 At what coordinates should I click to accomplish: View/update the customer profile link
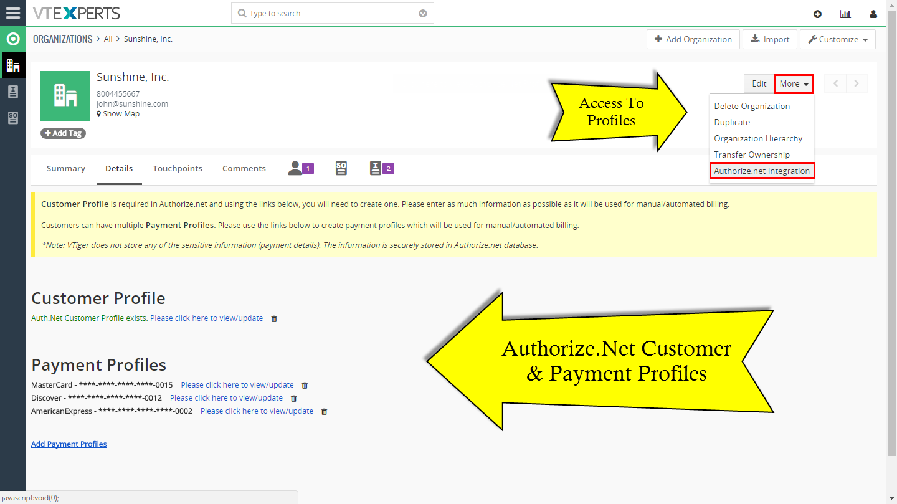click(206, 318)
